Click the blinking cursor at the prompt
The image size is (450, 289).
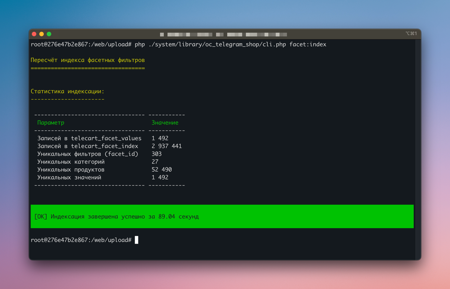(136, 240)
